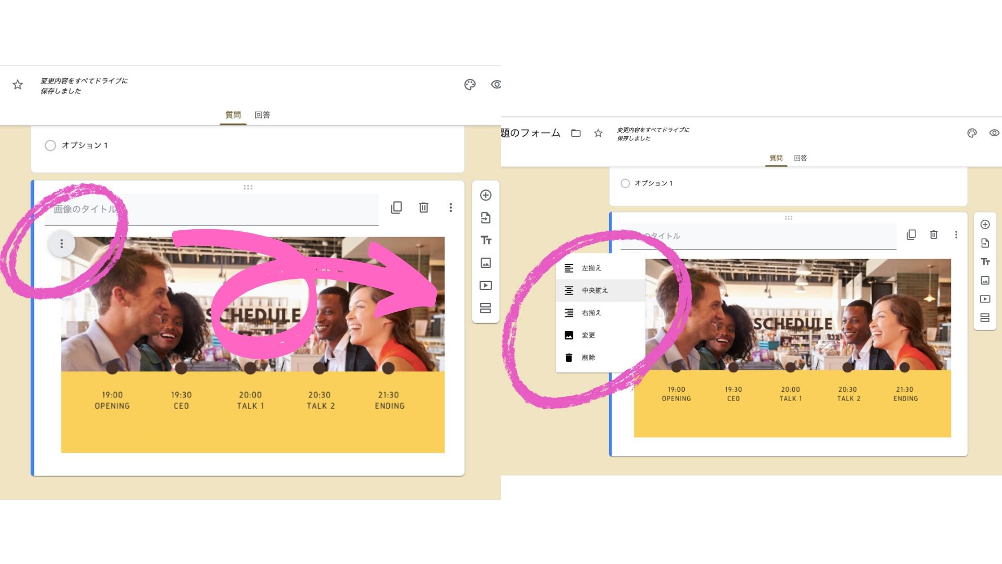Viewport: 1002px width, 564px height.
Task: Preview form eye icon in right screenshot
Action: (994, 133)
